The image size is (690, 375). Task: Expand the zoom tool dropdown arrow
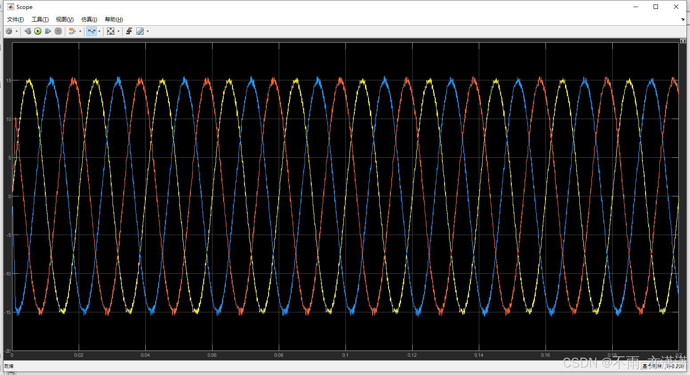[99, 31]
